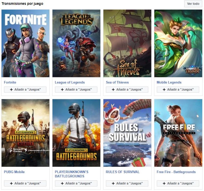
Task: Add PUBG Mobile to "Juegos"
Action: (25, 183)
